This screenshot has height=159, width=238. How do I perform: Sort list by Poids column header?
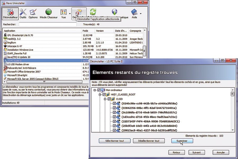tap(87, 31)
